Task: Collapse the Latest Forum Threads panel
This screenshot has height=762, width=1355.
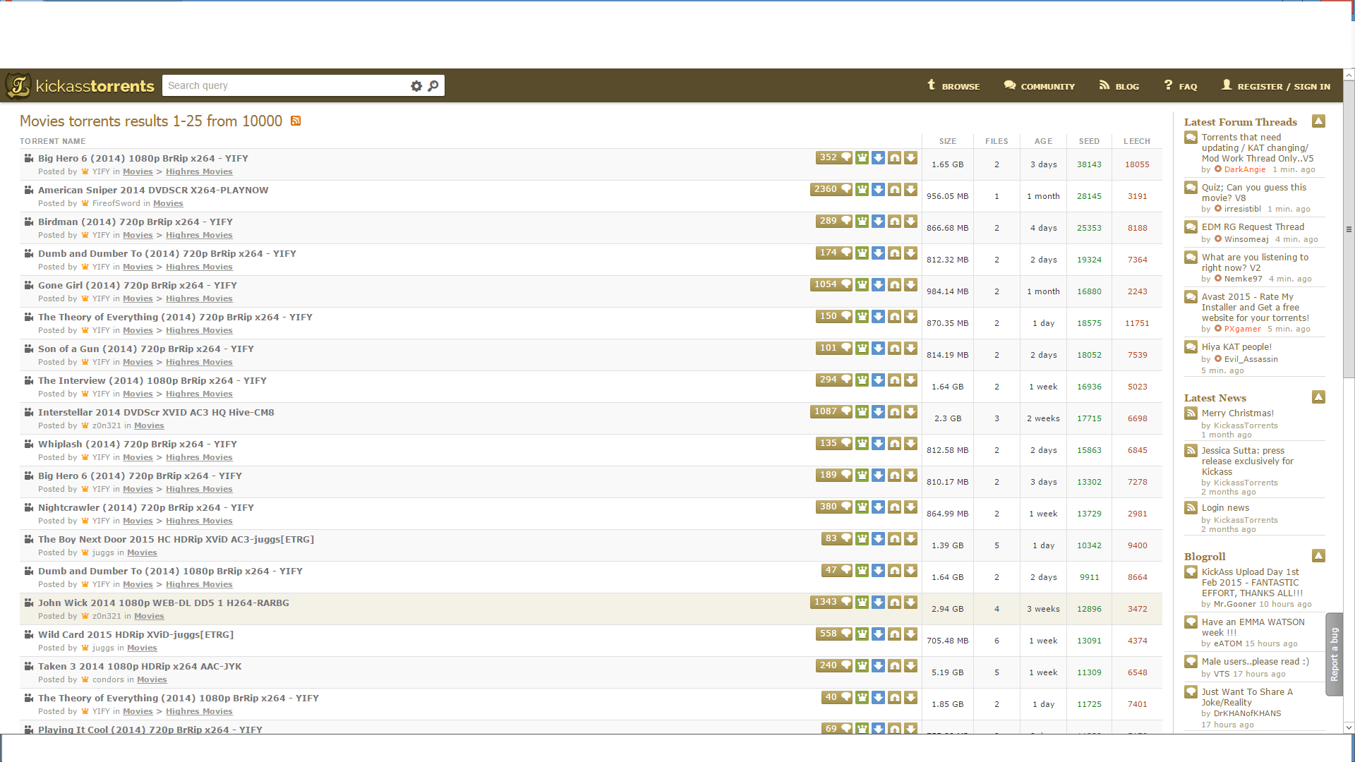Action: click(1318, 121)
